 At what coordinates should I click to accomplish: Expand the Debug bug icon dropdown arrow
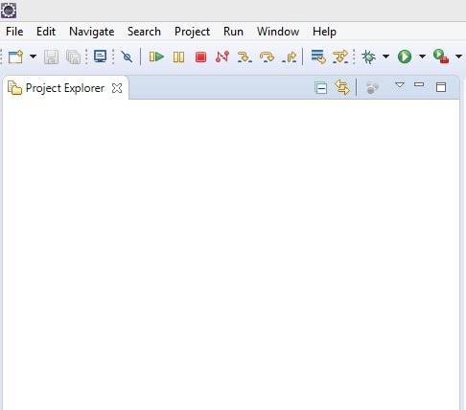[x=385, y=57]
